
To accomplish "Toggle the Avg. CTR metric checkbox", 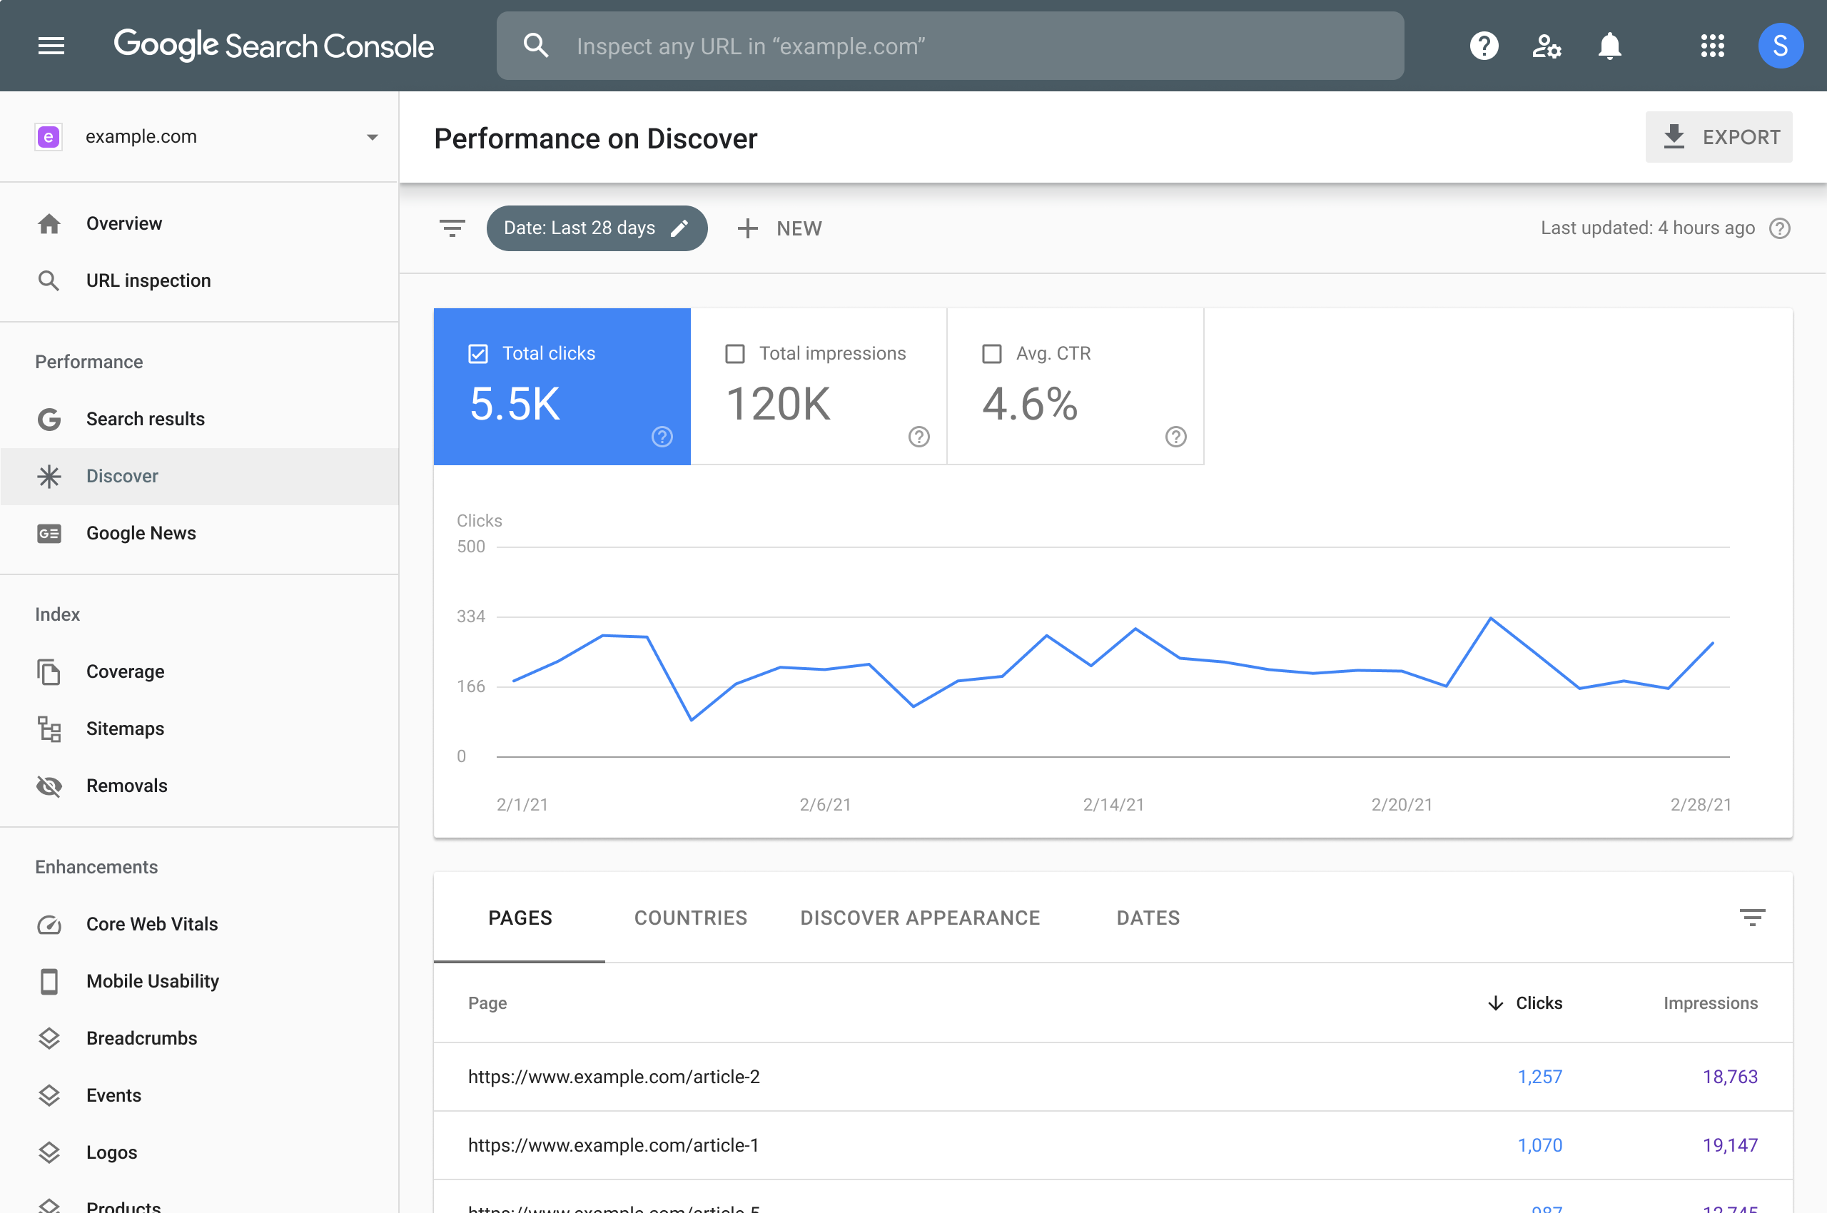I will [x=992, y=352].
